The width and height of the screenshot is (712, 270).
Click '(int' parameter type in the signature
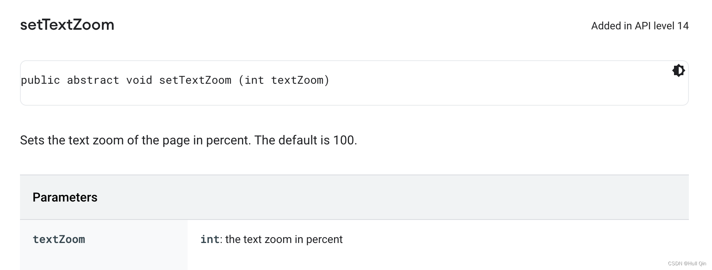[x=251, y=80]
